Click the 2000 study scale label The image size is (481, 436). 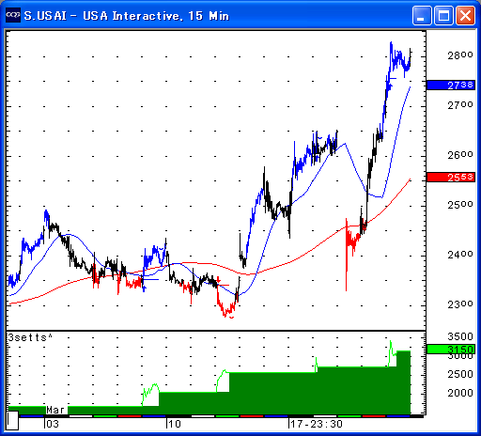(x=460, y=393)
